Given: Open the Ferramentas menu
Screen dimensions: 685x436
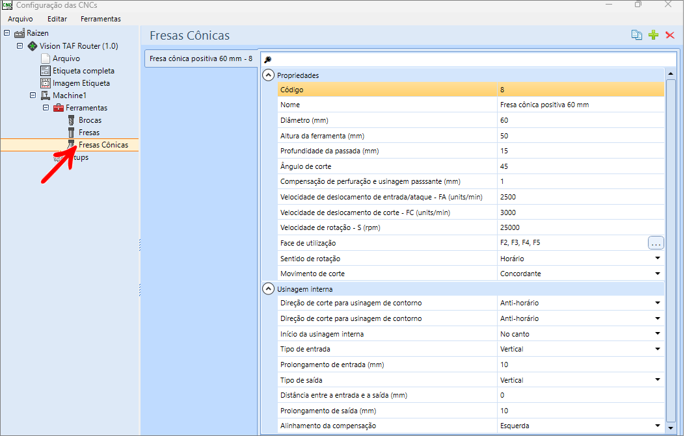Looking at the screenshot, I should (x=100, y=19).
